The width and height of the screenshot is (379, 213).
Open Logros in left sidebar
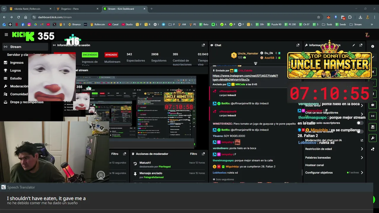[15, 70]
